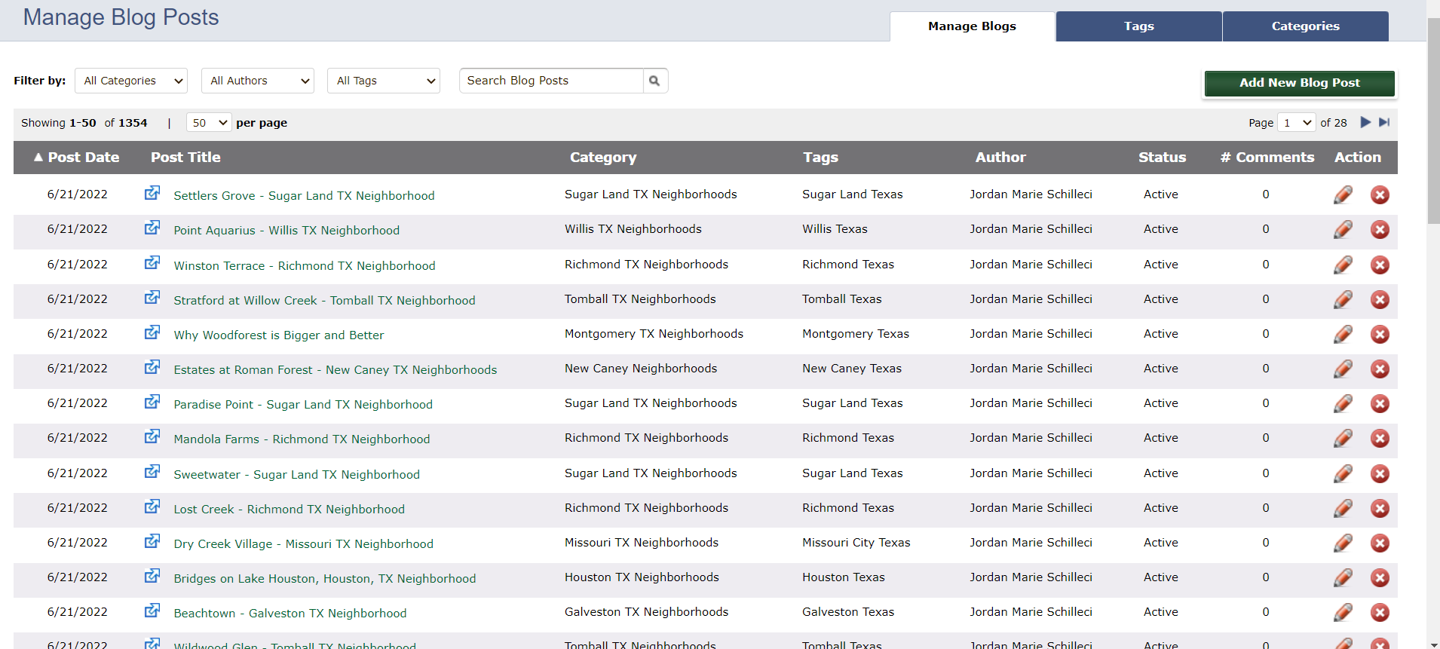Click Add New Blog Post button
1440x649 pixels.
coord(1299,83)
